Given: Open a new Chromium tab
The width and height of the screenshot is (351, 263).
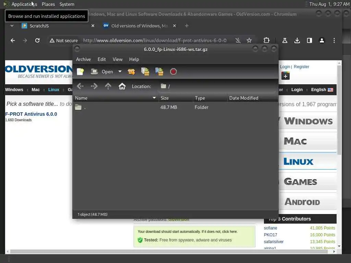Looking at the screenshot, I should [187, 26].
